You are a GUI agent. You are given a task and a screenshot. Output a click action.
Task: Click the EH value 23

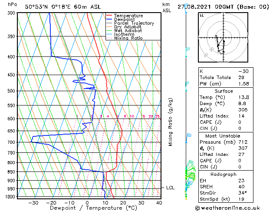tap(241, 181)
